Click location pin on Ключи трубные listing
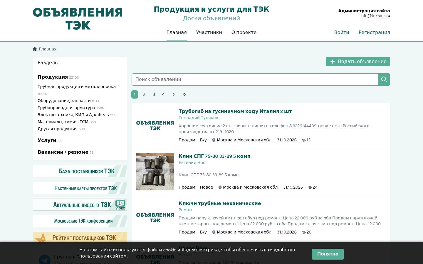Viewport: 423px width, 264px height. [214, 232]
